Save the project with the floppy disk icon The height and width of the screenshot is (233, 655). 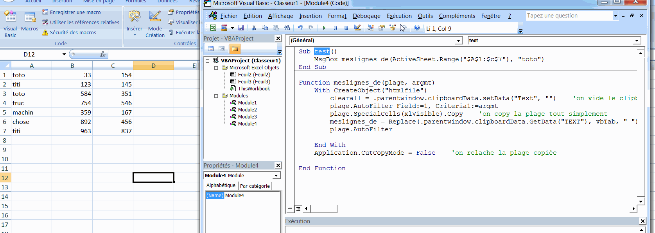click(241, 28)
